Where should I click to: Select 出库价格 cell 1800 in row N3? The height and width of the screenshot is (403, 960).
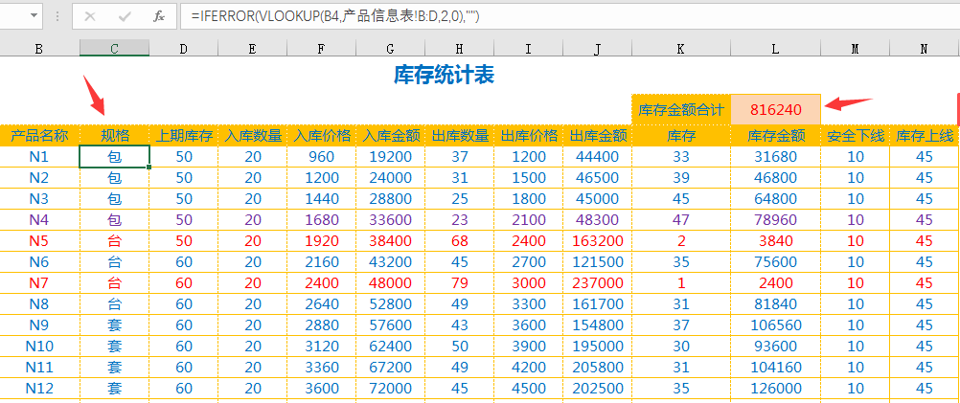[528, 199]
